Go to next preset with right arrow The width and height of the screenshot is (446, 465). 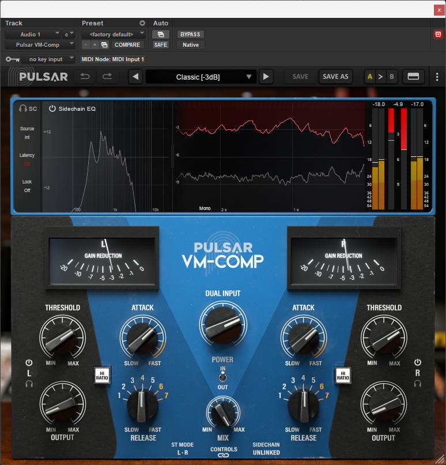pyautogui.click(x=266, y=77)
